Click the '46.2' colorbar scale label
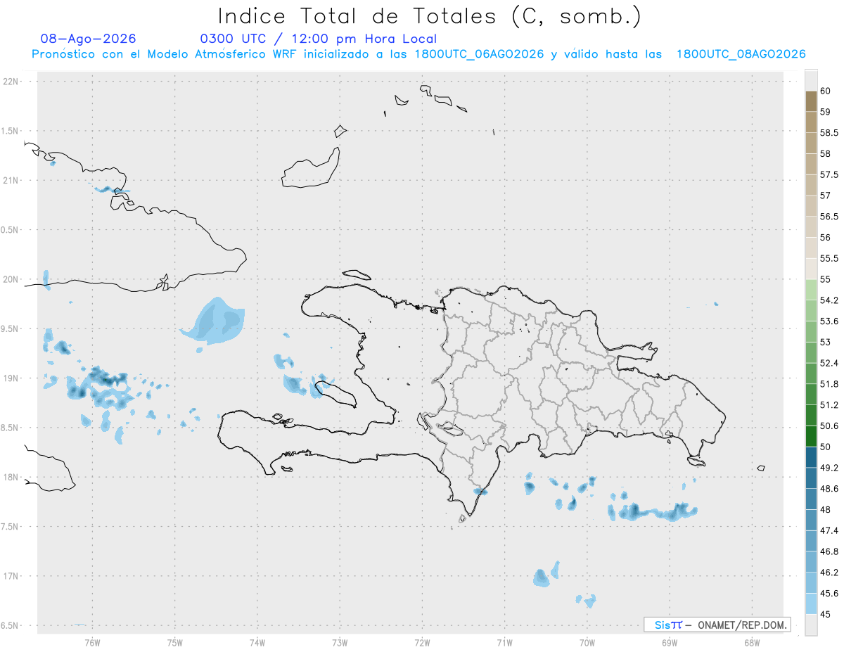844x652 pixels. pos(829,573)
